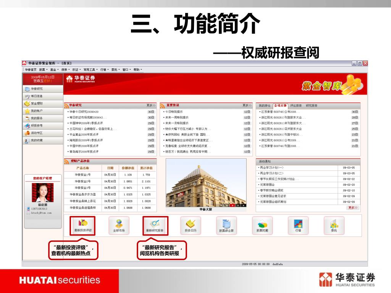391x293 pixels.
Task: Launch the 股票挖掘 shortcut icon
Action: pyautogui.click(x=262, y=226)
